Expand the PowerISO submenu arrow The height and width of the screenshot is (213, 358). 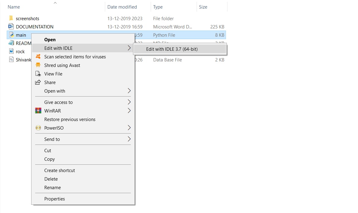point(129,128)
